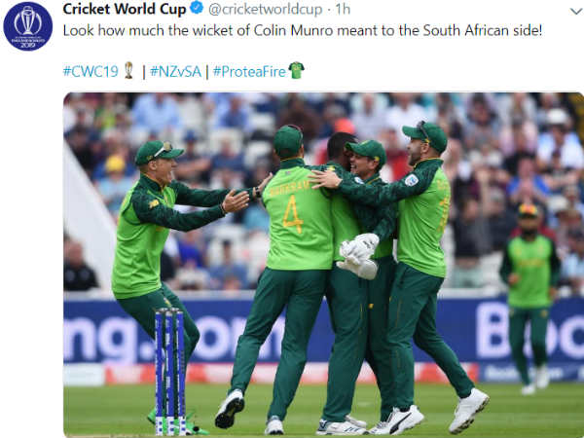584x438 pixels.
Task: Click the blue verified badge
Action: pyautogui.click(x=197, y=8)
